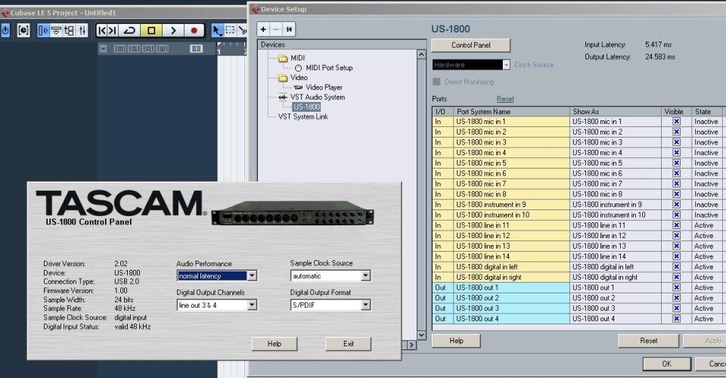
Task: Toggle global Write [W] automation button
Action: [x=163, y=48]
